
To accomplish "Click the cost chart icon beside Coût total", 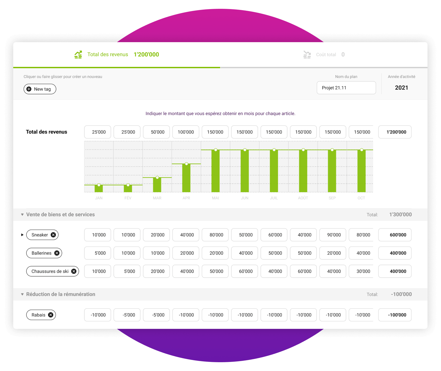I will click(307, 54).
